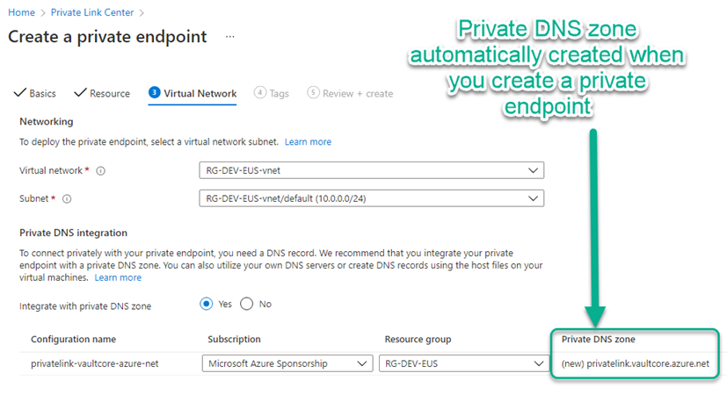Click the privatelink-vaultcore-azure-net configuration name

(x=95, y=363)
